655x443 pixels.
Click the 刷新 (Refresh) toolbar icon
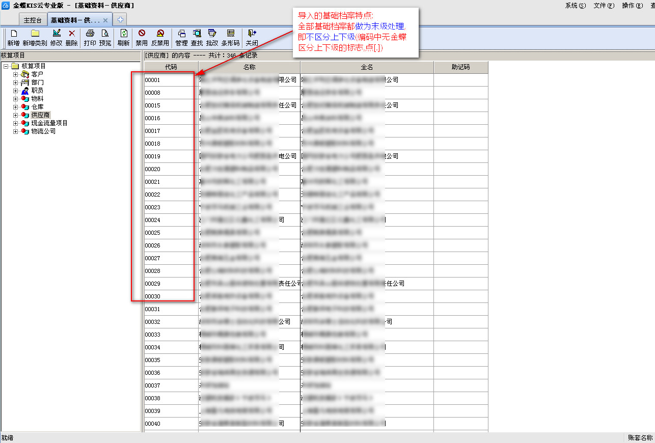click(123, 34)
